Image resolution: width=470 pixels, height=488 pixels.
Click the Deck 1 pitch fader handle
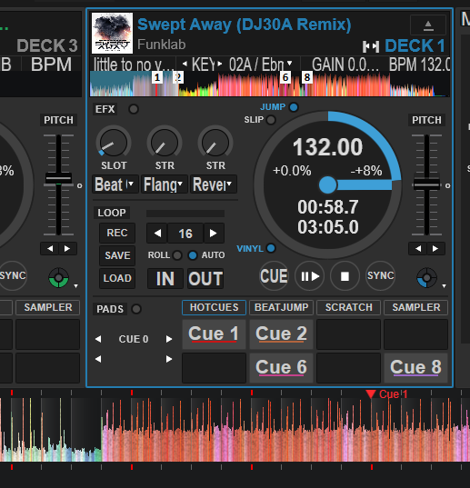[x=426, y=184]
